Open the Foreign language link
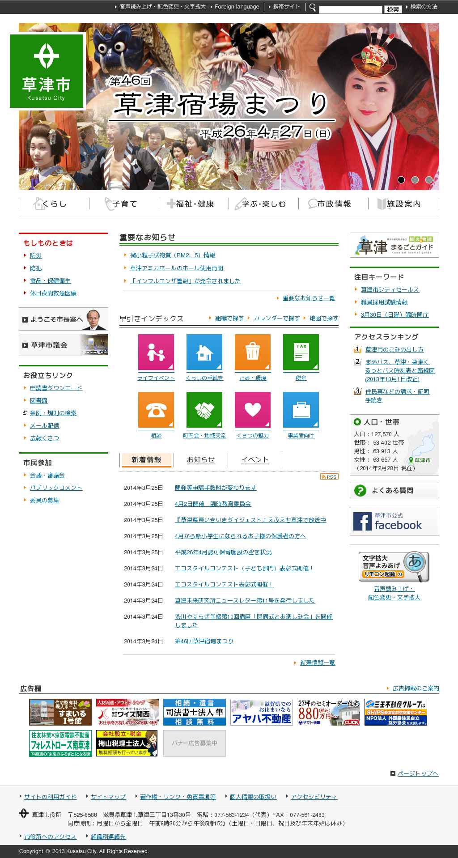The height and width of the screenshot is (858, 458). 237,7
